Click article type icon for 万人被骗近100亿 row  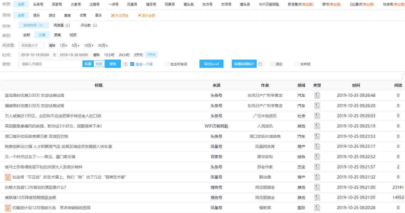[x=317, y=116]
